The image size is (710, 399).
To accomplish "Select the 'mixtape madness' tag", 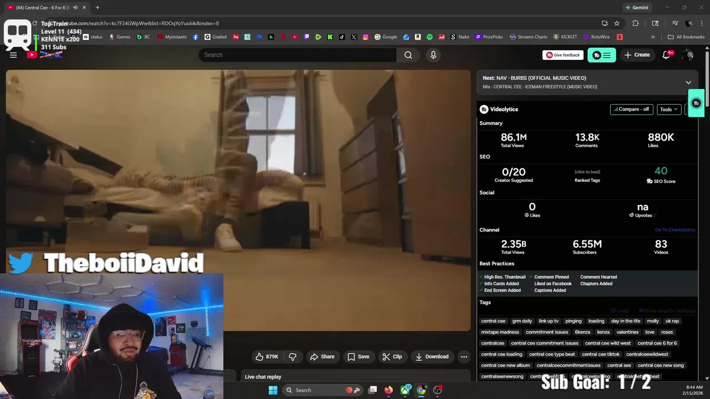I will pyautogui.click(x=500, y=332).
